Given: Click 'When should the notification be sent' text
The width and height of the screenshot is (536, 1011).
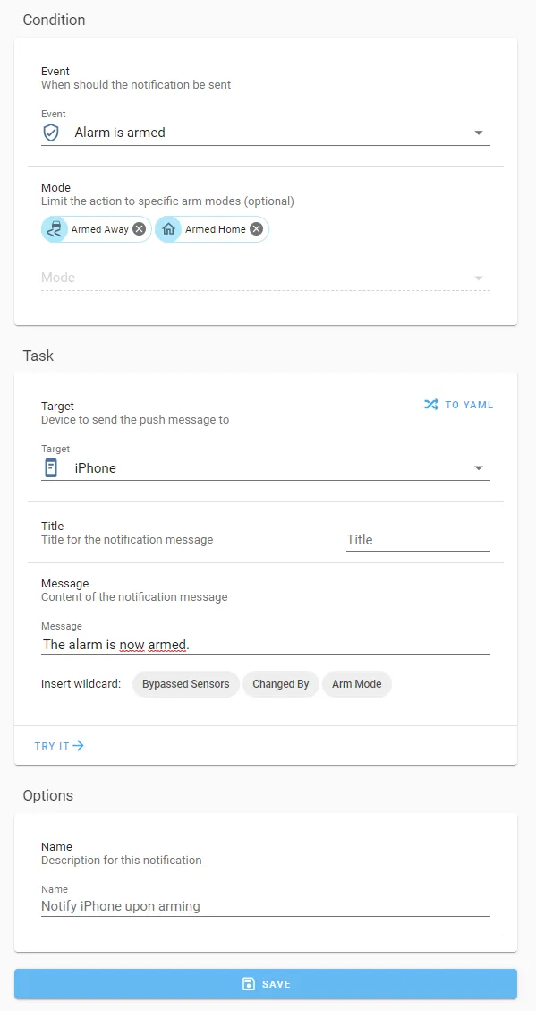Looking at the screenshot, I should pyautogui.click(x=136, y=84).
